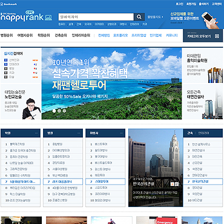This screenshot has width=224, height=224.
Task: Click inside the search input field
Action: pyautogui.click(x=96, y=17)
